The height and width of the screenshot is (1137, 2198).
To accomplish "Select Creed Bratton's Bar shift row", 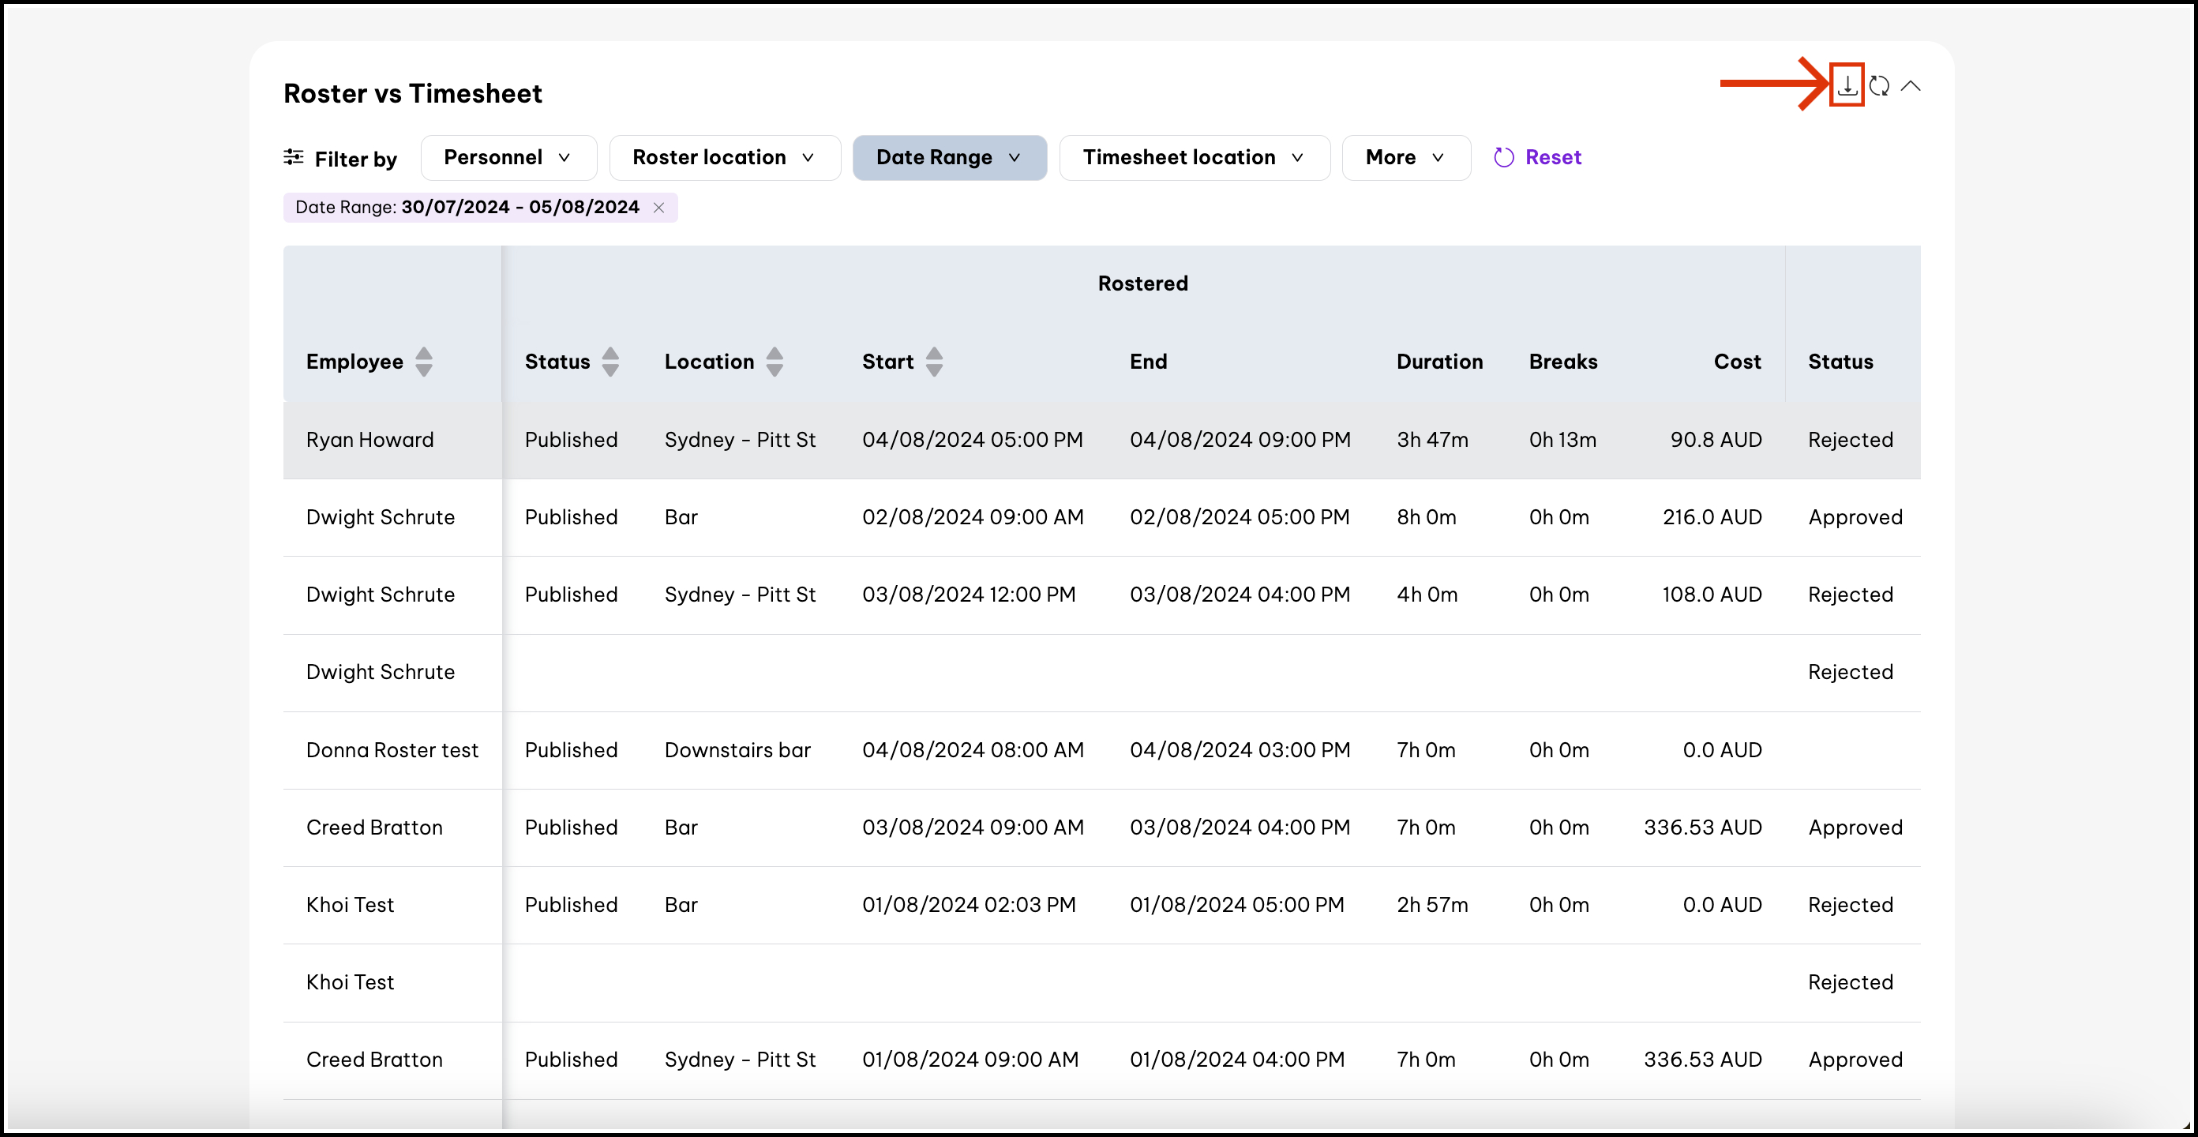I will point(1101,828).
